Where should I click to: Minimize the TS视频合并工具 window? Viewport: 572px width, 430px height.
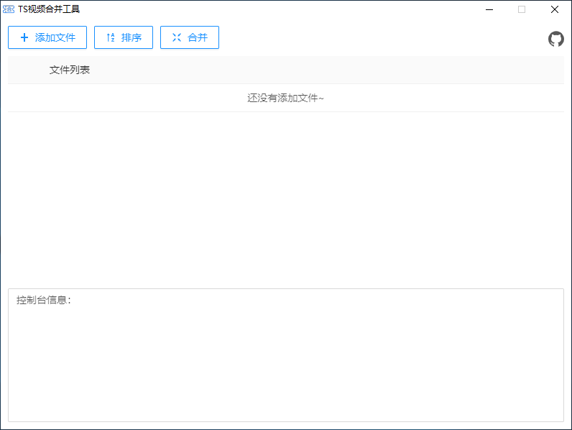[489, 9]
